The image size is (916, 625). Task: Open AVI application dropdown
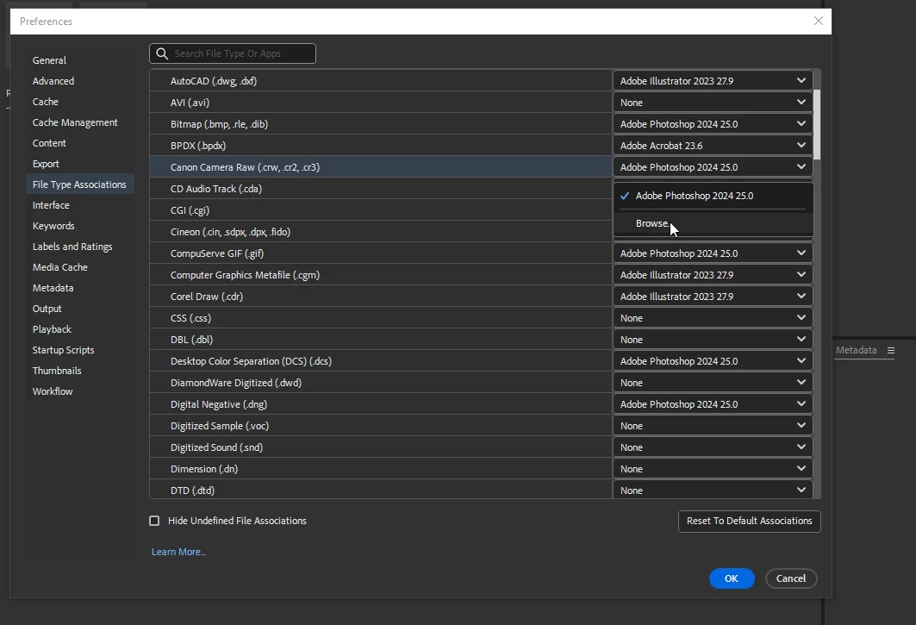pyautogui.click(x=712, y=103)
